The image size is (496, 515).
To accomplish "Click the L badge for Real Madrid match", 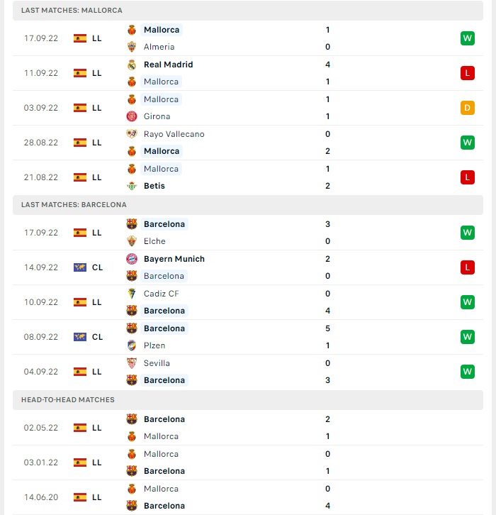I will pos(468,73).
